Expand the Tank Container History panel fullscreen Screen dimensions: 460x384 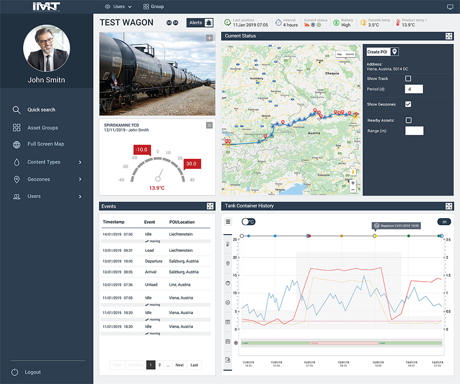[x=449, y=206]
